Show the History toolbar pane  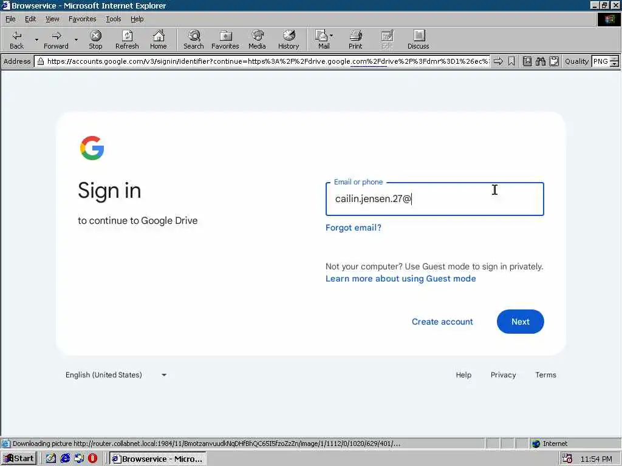pos(289,39)
